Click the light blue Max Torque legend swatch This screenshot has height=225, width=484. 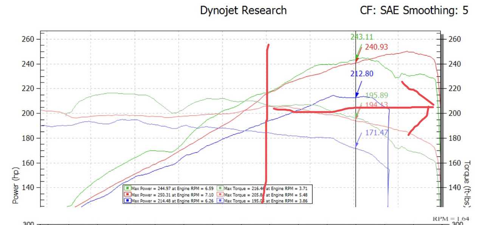(x=221, y=201)
